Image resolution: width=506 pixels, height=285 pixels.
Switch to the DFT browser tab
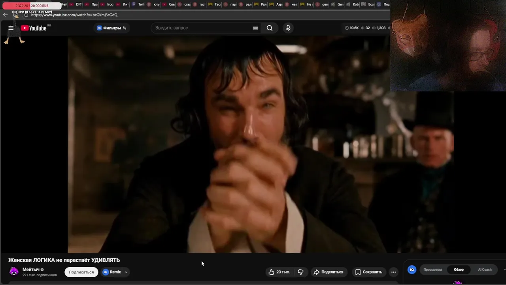(x=76, y=4)
